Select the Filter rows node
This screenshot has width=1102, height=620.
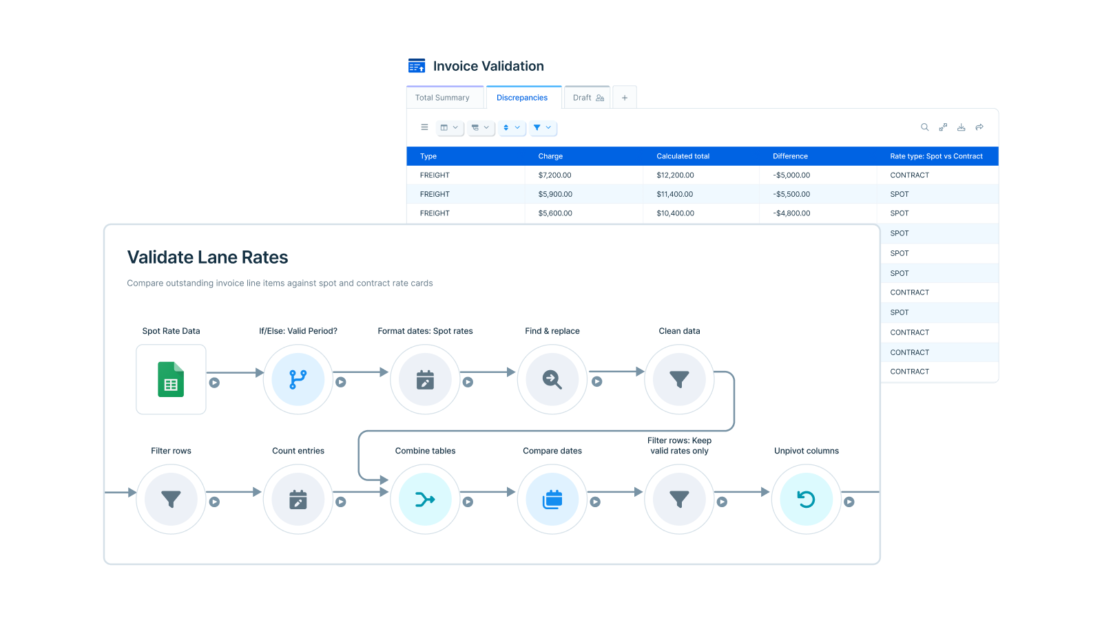tap(171, 499)
